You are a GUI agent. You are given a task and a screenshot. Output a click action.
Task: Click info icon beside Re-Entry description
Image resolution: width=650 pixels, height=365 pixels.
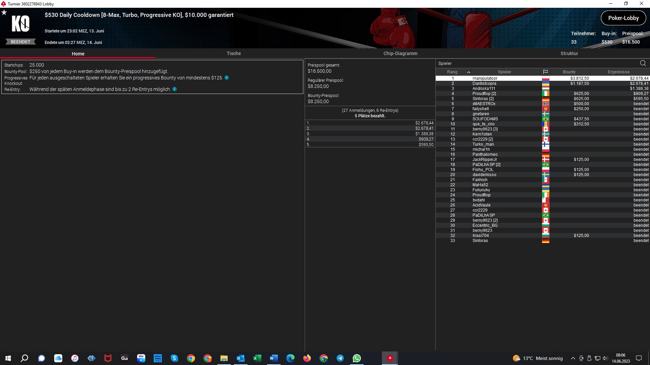[174, 89]
